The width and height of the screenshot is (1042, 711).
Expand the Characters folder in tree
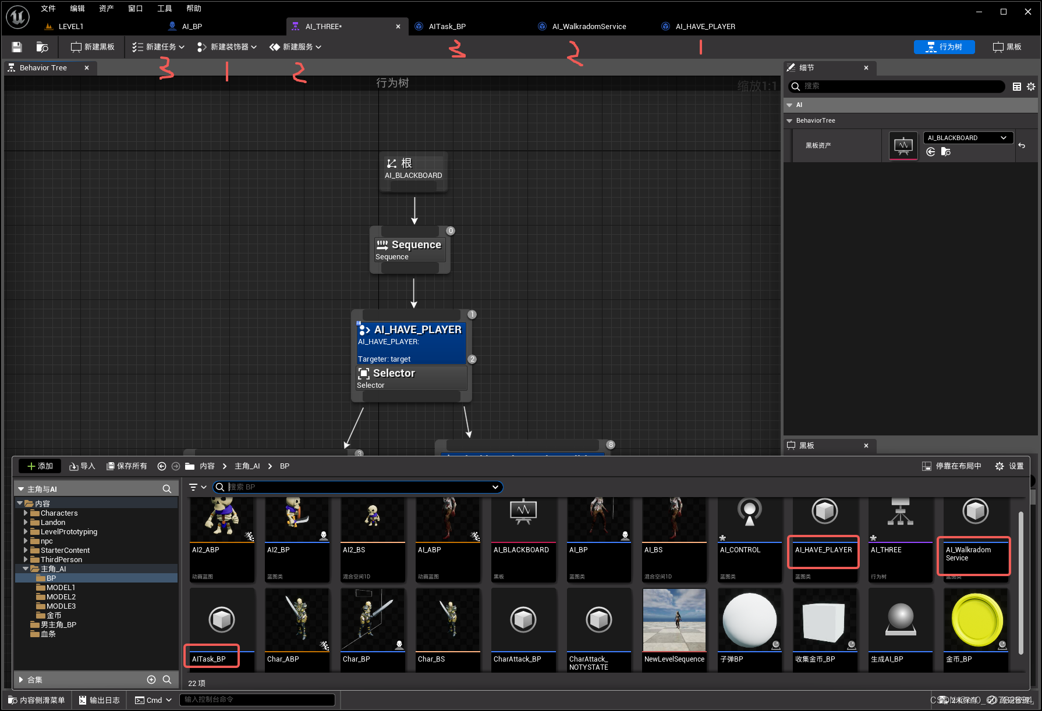[26, 513]
